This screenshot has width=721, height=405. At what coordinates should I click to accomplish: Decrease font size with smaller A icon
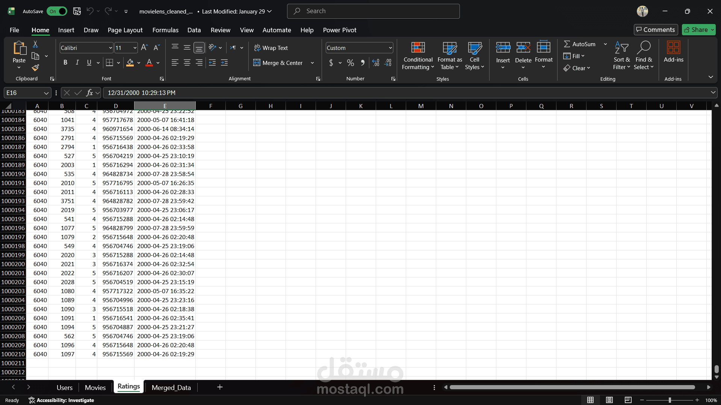click(x=157, y=48)
